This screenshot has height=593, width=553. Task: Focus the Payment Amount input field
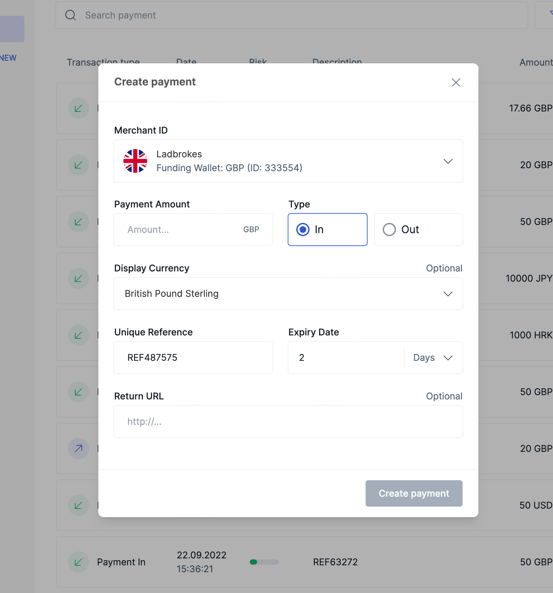(193, 230)
